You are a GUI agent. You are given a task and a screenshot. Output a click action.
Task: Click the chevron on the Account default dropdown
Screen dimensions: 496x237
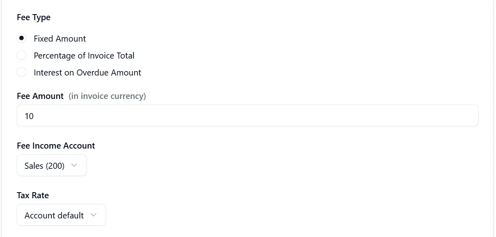(x=94, y=215)
